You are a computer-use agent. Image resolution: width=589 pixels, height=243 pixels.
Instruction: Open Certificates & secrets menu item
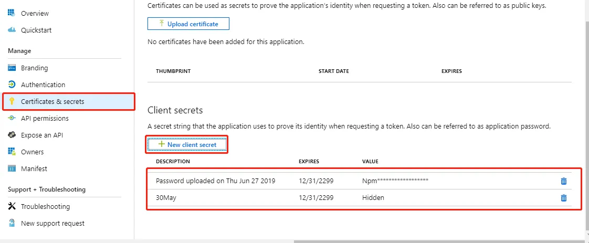pyautogui.click(x=52, y=101)
